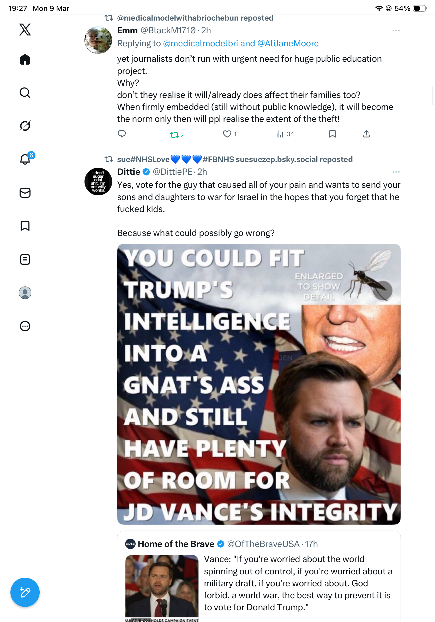435x622 pixels.
Task: Open the X logo home
Action: (x=25, y=29)
